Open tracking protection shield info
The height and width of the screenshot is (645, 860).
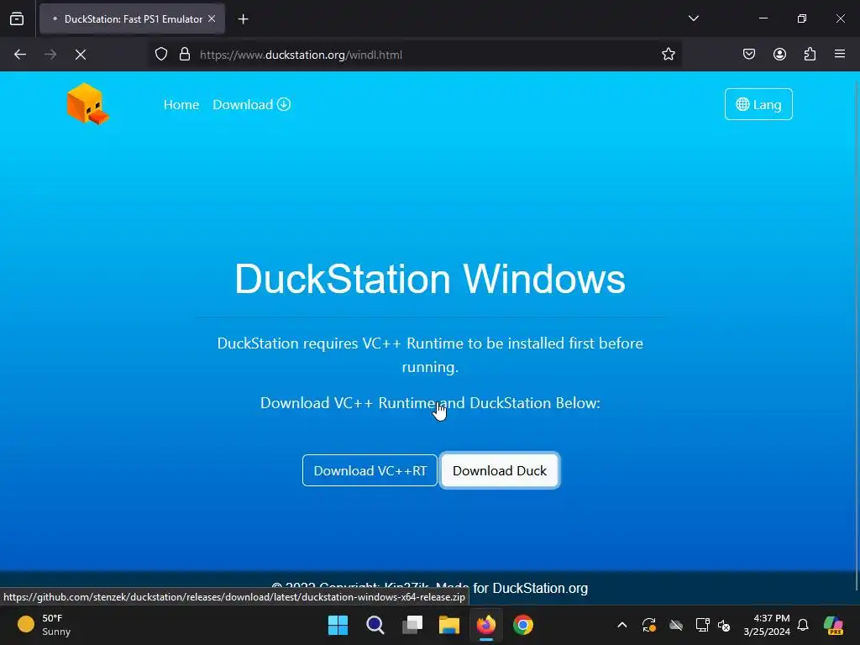point(160,55)
